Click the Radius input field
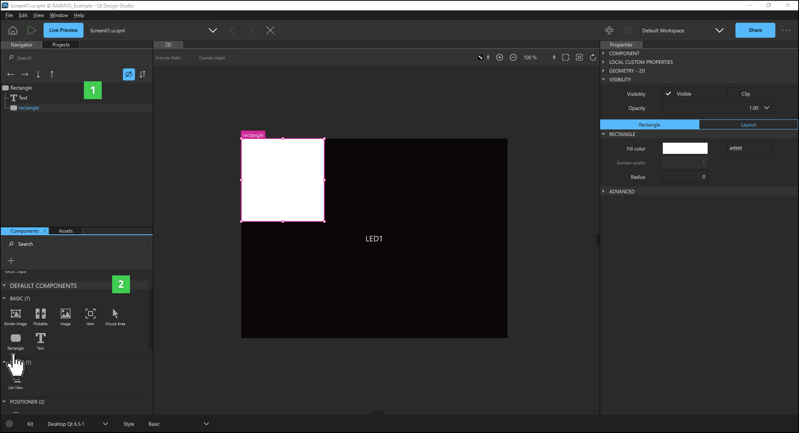The width and height of the screenshot is (799, 433). point(685,177)
